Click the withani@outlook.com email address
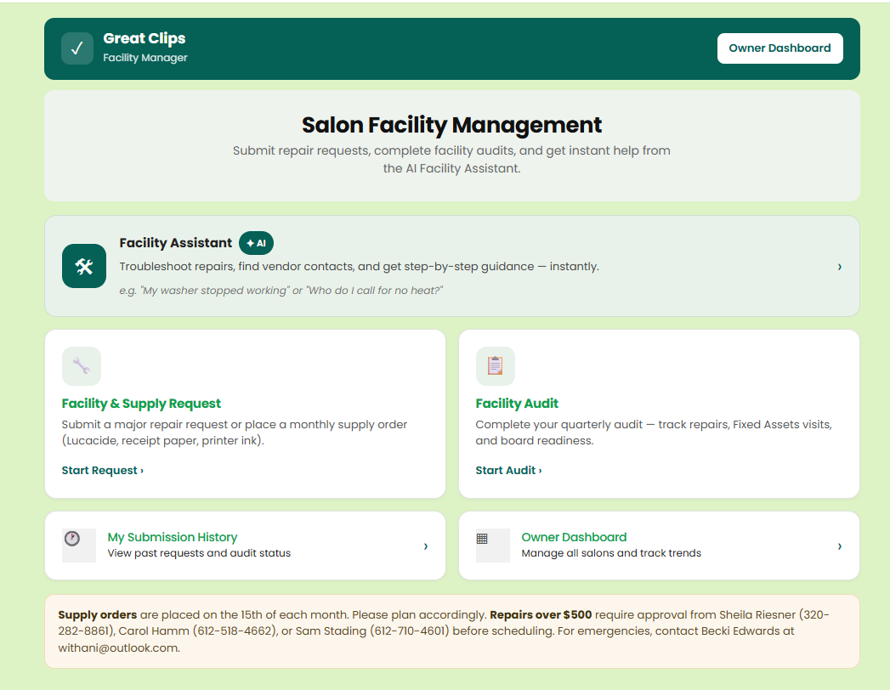Screen dimensions: 890x690 (118, 648)
